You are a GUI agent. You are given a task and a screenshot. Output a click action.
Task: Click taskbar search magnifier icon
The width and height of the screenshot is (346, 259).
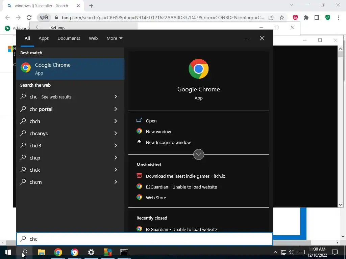[25, 252]
